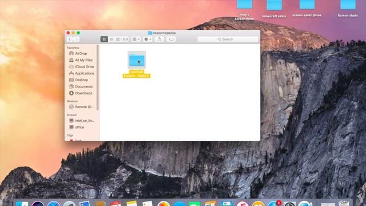Select the highlighted folder in resourcepacks
The width and height of the screenshot is (366, 206).
pyautogui.click(x=137, y=60)
